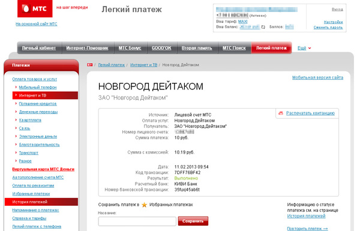Open Избранные платежи sidebar link
Image resolution: width=360 pixels, height=231 pixels.
[31, 194]
